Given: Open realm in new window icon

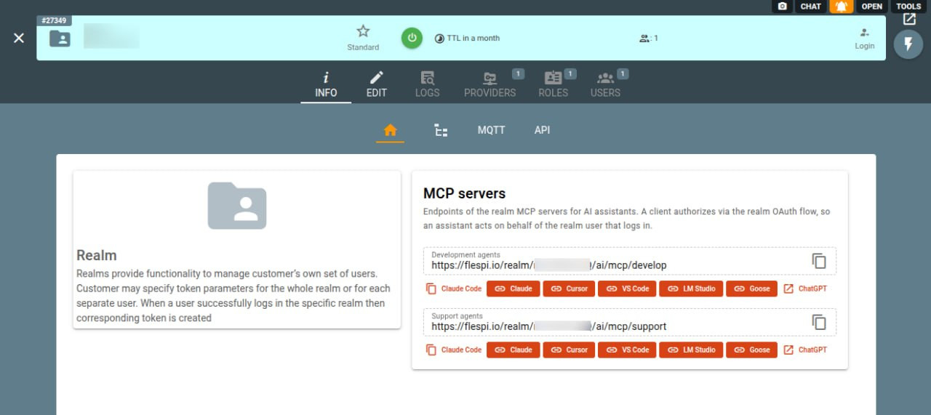Looking at the screenshot, I should point(909,20).
